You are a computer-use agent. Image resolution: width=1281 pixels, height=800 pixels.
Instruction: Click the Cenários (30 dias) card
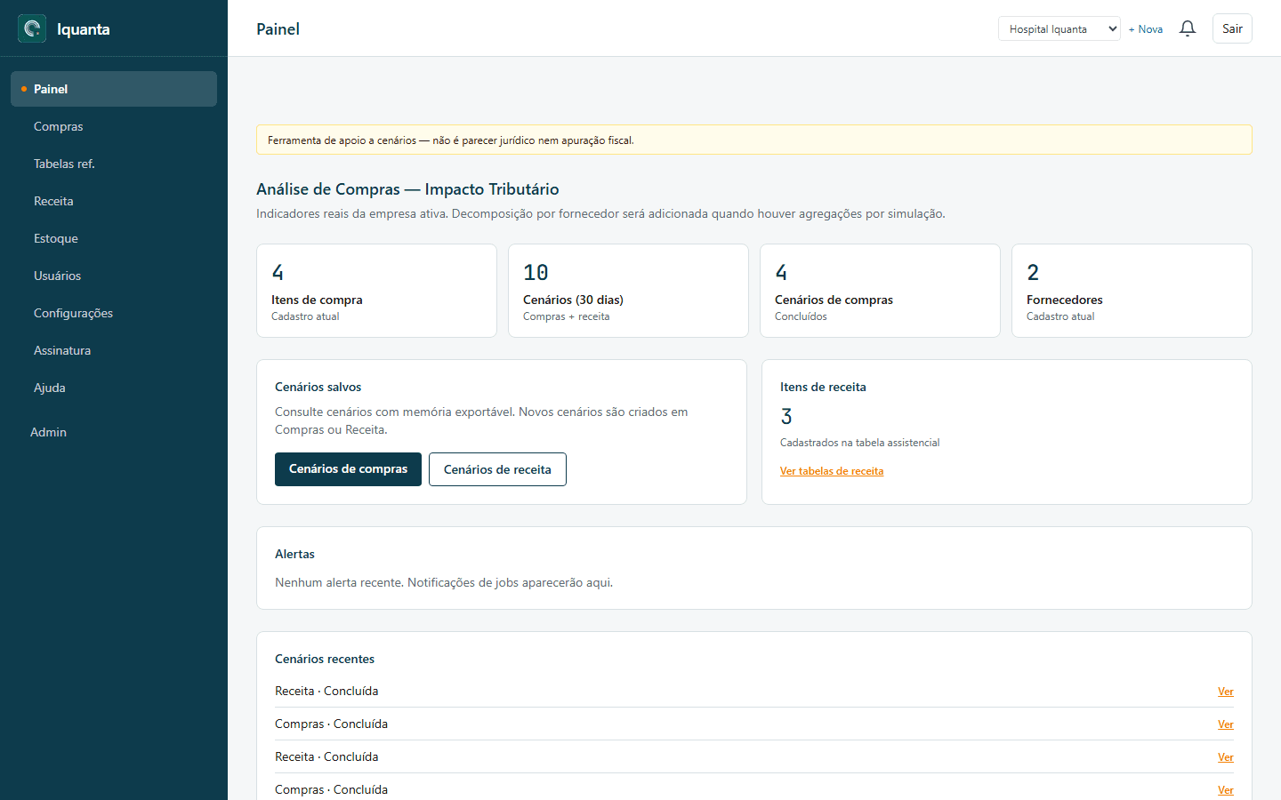pos(628,291)
